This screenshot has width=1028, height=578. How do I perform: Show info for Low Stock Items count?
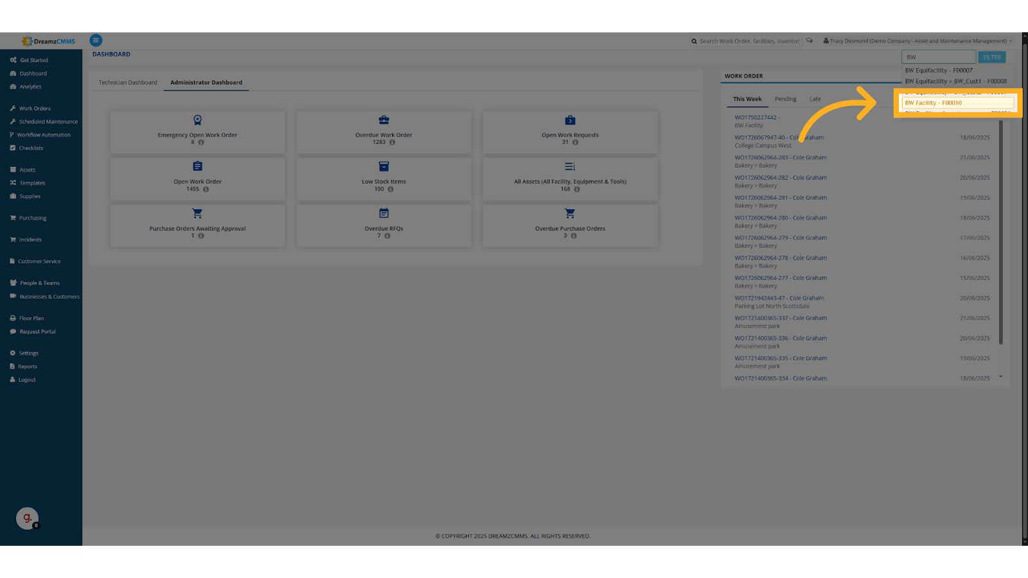(391, 189)
